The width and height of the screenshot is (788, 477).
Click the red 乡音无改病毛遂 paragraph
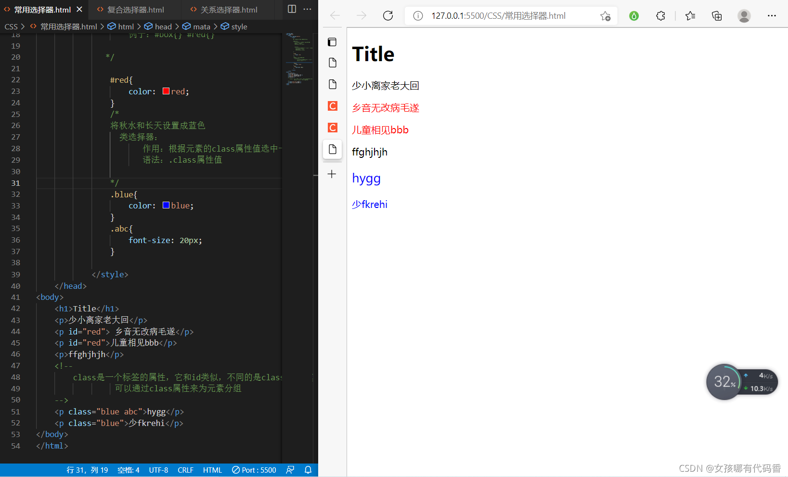[x=386, y=108]
